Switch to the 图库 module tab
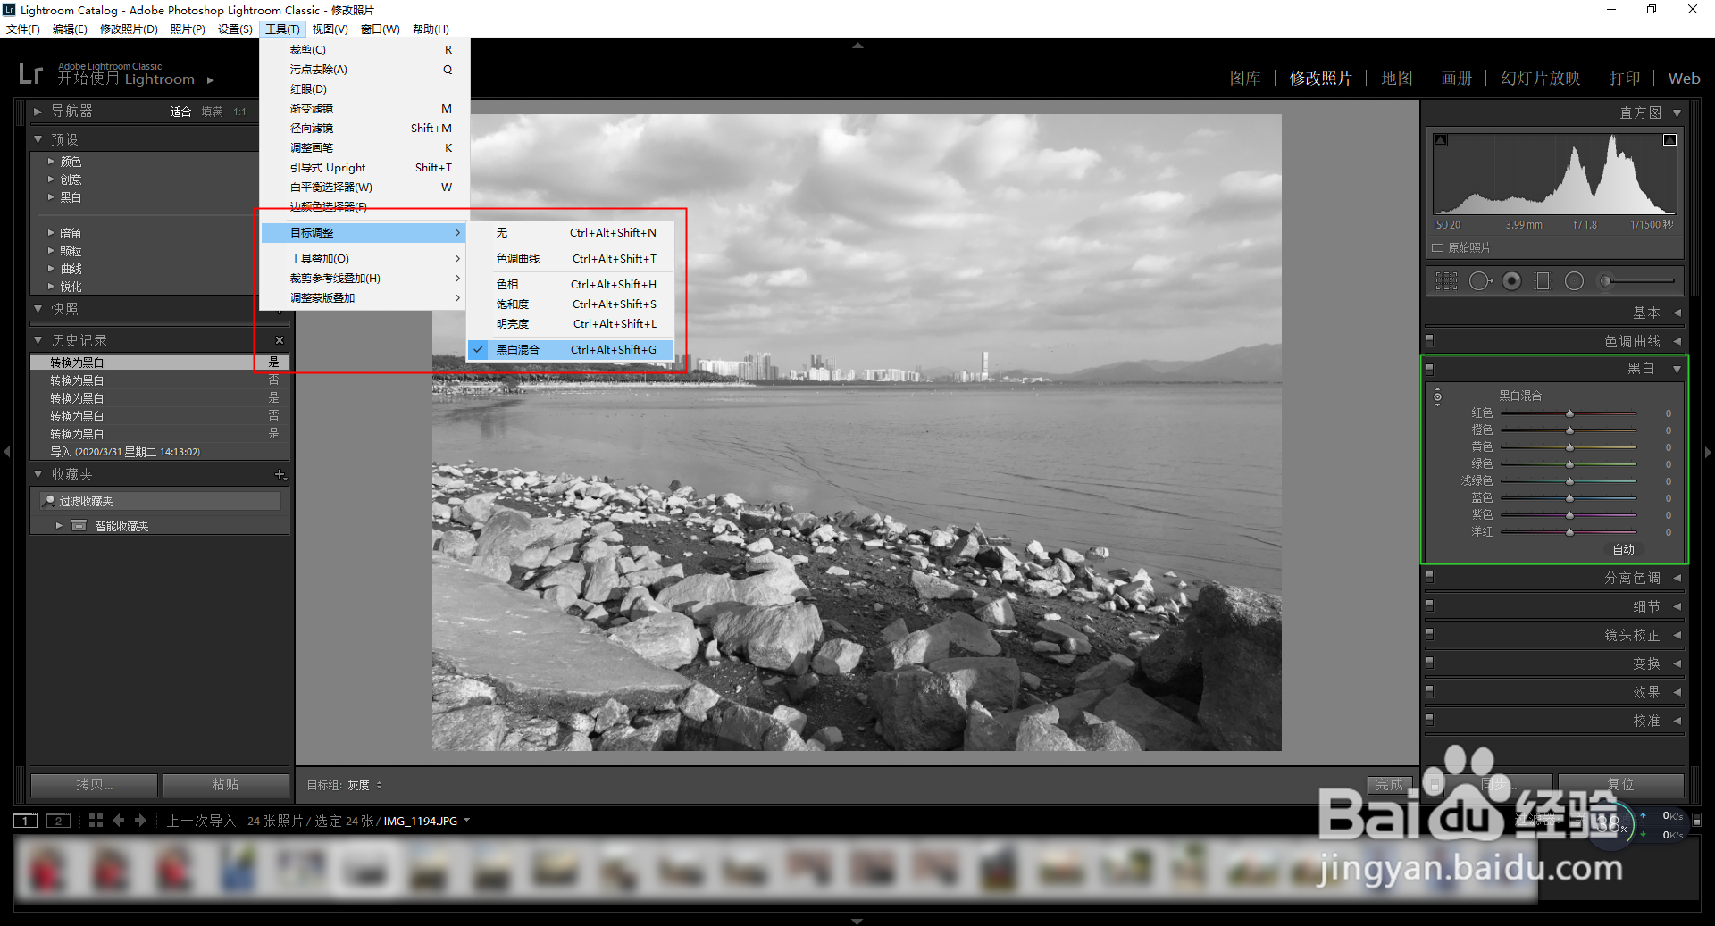Image resolution: width=1715 pixels, height=926 pixels. click(1243, 78)
